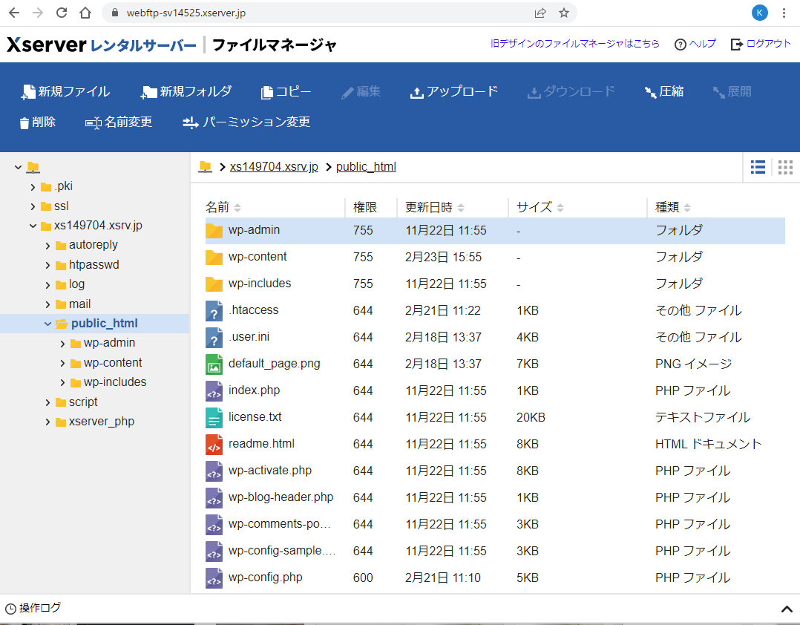Click the New File (新規ファイル) toolbar button
Screen dimensions: 800x625
tap(66, 92)
